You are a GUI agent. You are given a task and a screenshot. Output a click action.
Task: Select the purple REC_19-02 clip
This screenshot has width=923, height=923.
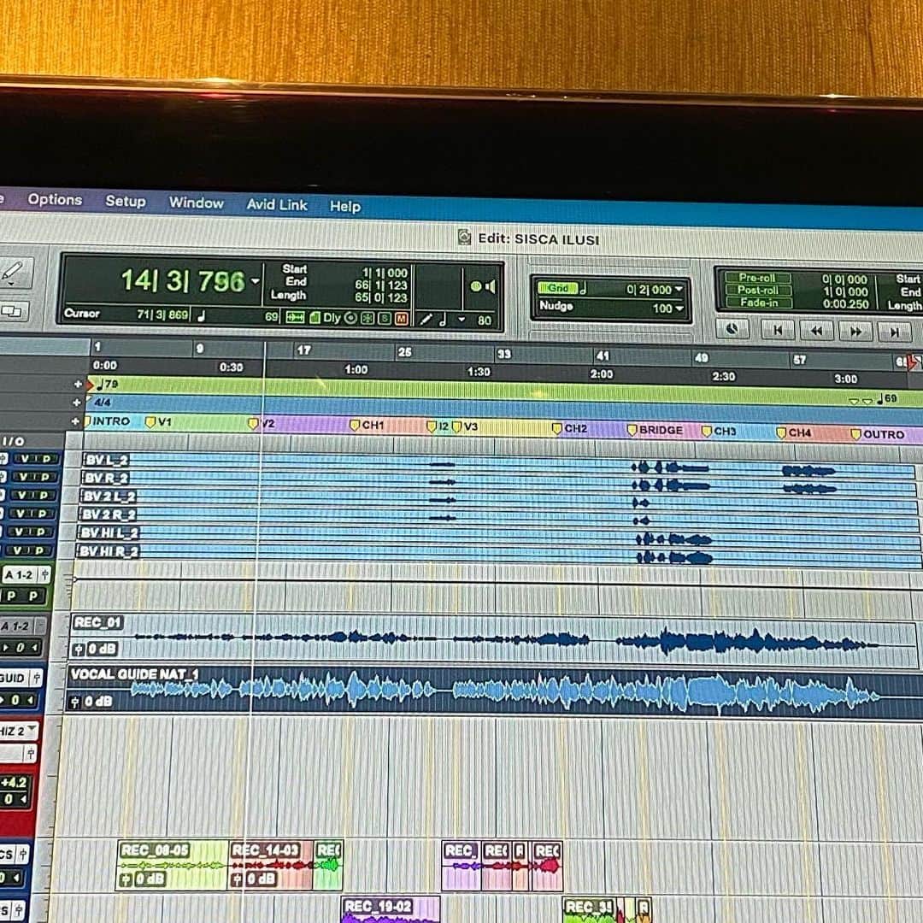[391, 910]
